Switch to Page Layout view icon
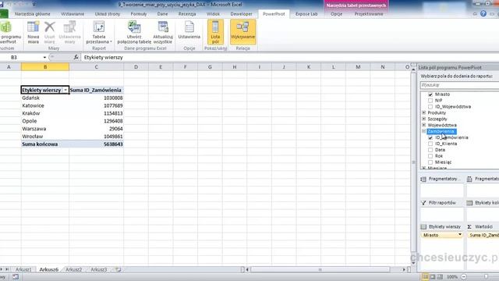The height and width of the screenshot is (281, 499). coord(433,277)
